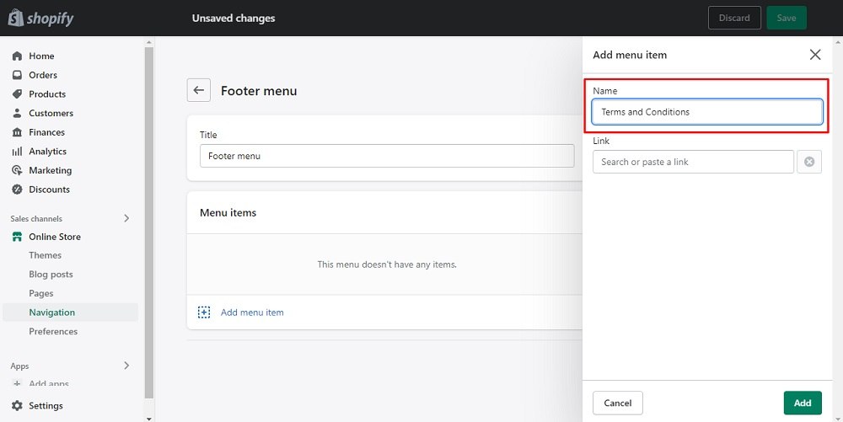The image size is (843, 422).
Task: Click the text 'This menu doesn't have any items.'
Action: [387, 264]
